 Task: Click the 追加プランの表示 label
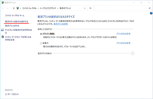click(x=45, y=53)
